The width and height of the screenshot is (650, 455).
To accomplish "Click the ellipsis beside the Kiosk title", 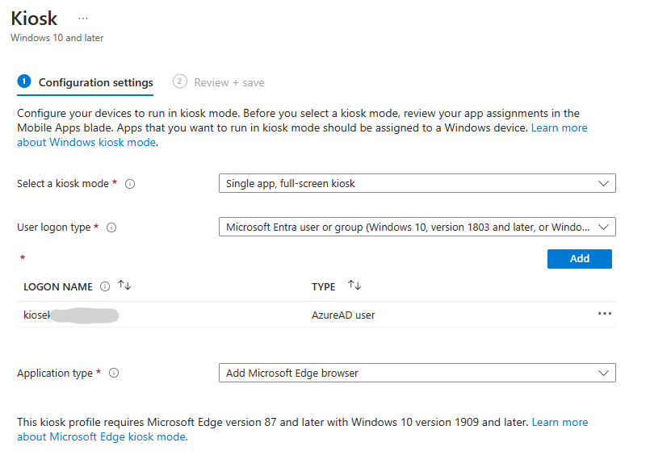I will click(82, 17).
